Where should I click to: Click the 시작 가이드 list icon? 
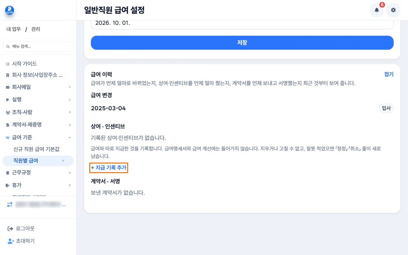(8, 64)
